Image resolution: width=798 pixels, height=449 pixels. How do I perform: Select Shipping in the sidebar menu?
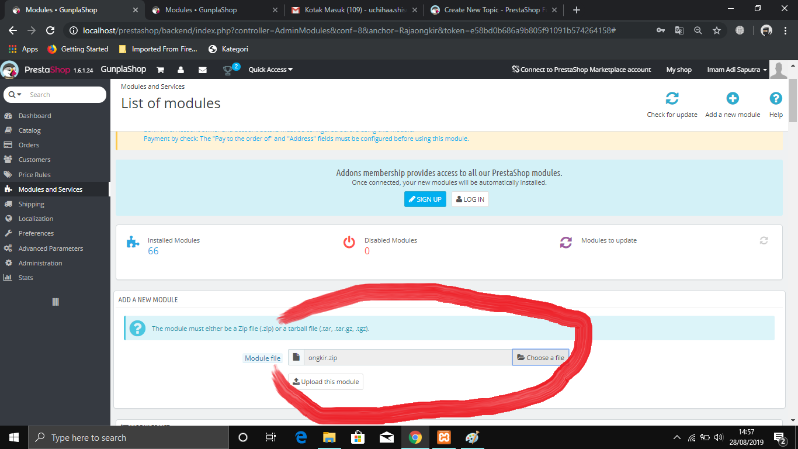pos(33,203)
